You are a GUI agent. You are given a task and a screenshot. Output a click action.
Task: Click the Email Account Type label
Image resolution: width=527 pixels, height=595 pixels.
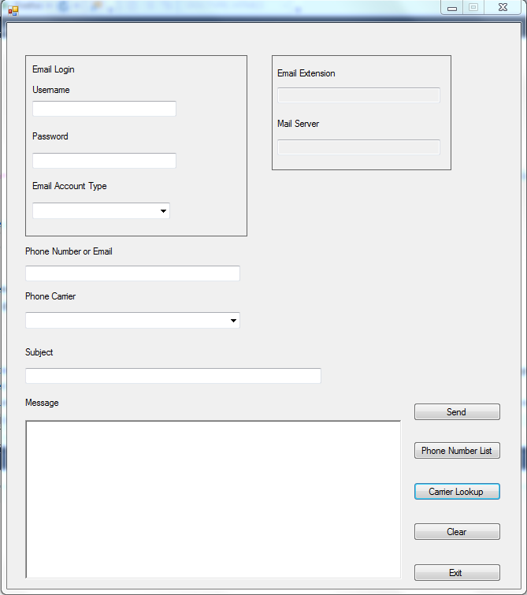(69, 186)
